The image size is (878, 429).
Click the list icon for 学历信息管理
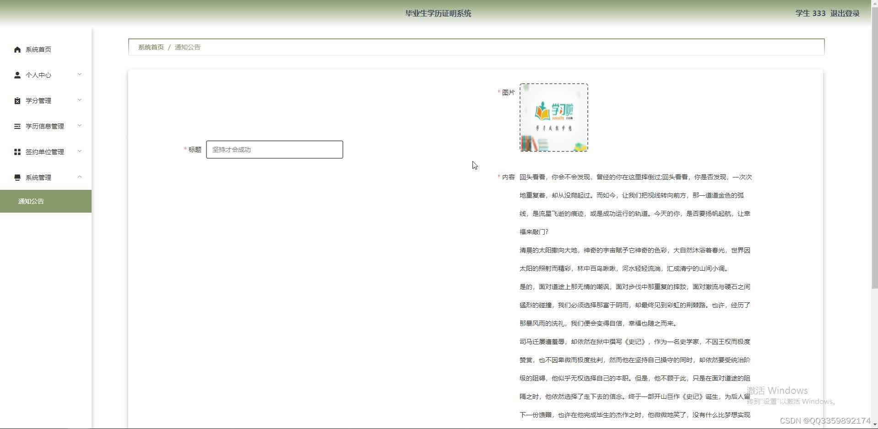[x=17, y=126]
